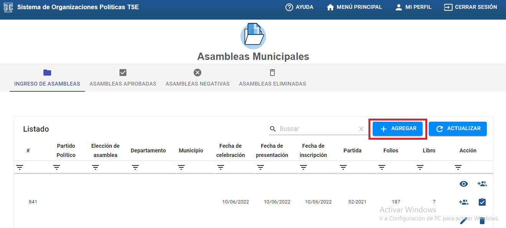
Task: Click Partida value 52-2021
Action: (x=357, y=202)
